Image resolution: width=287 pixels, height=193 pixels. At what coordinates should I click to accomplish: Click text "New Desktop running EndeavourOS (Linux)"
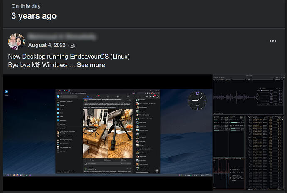point(69,57)
